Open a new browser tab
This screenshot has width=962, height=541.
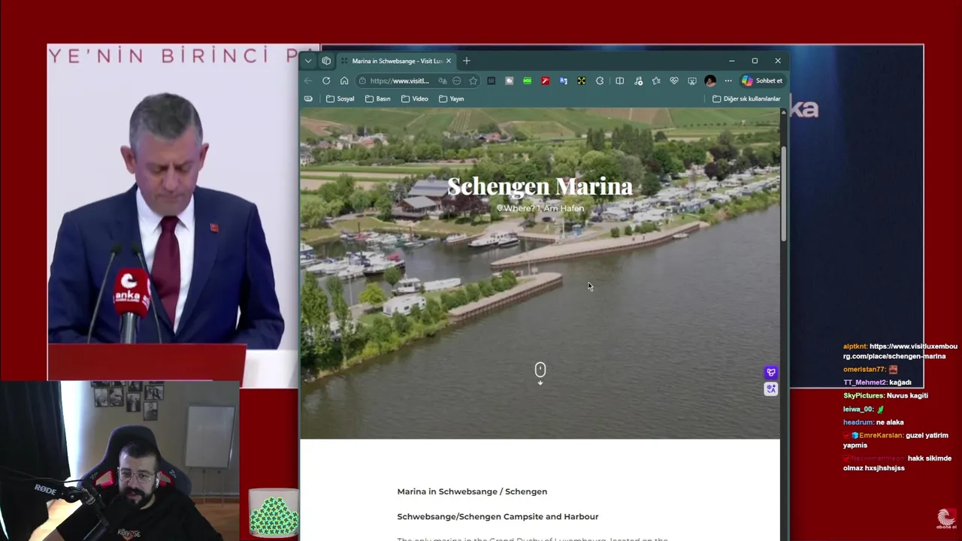pos(467,61)
